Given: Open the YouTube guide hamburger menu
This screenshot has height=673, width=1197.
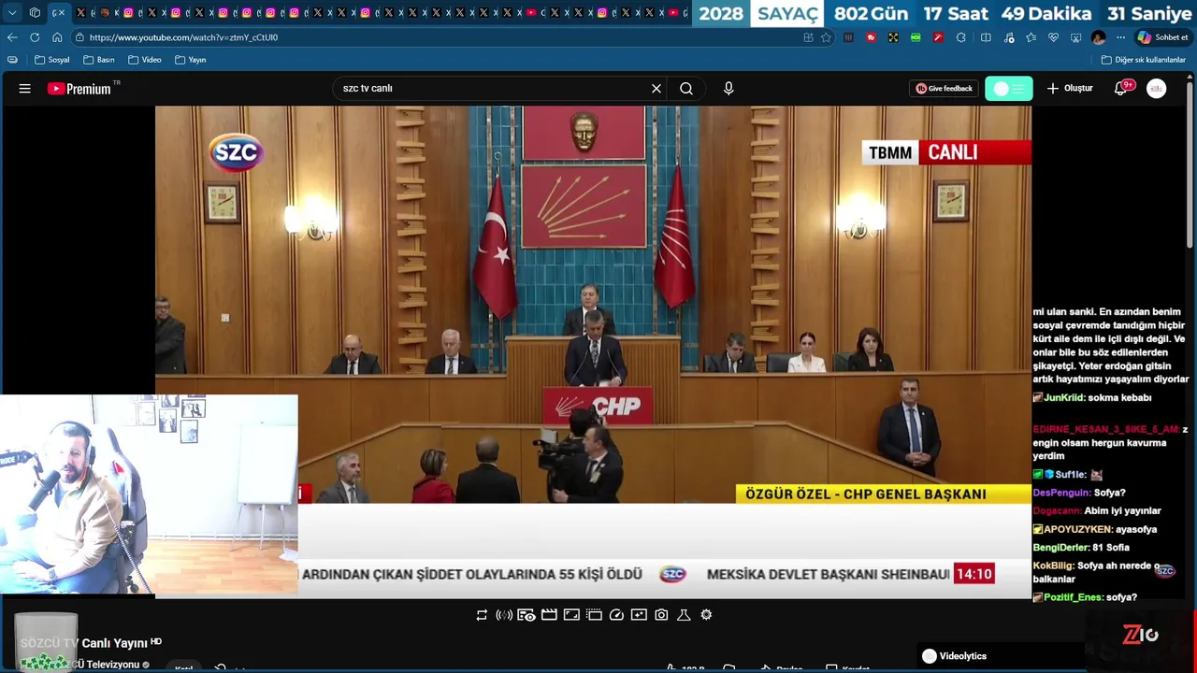Looking at the screenshot, I should point(25,89).
